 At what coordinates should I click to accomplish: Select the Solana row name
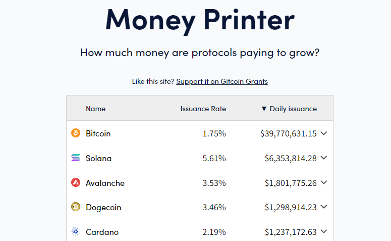tap(98, 158)
